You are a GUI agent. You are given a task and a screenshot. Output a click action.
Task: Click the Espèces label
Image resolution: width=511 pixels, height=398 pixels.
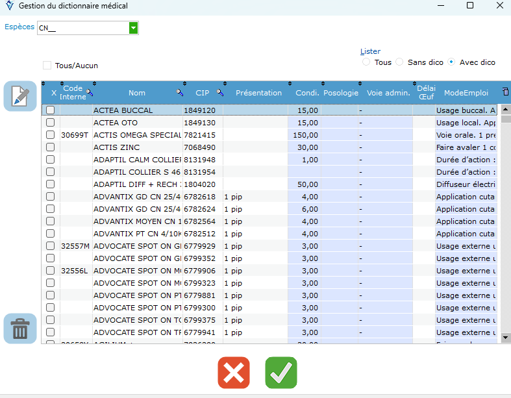(x=19, y=27)
